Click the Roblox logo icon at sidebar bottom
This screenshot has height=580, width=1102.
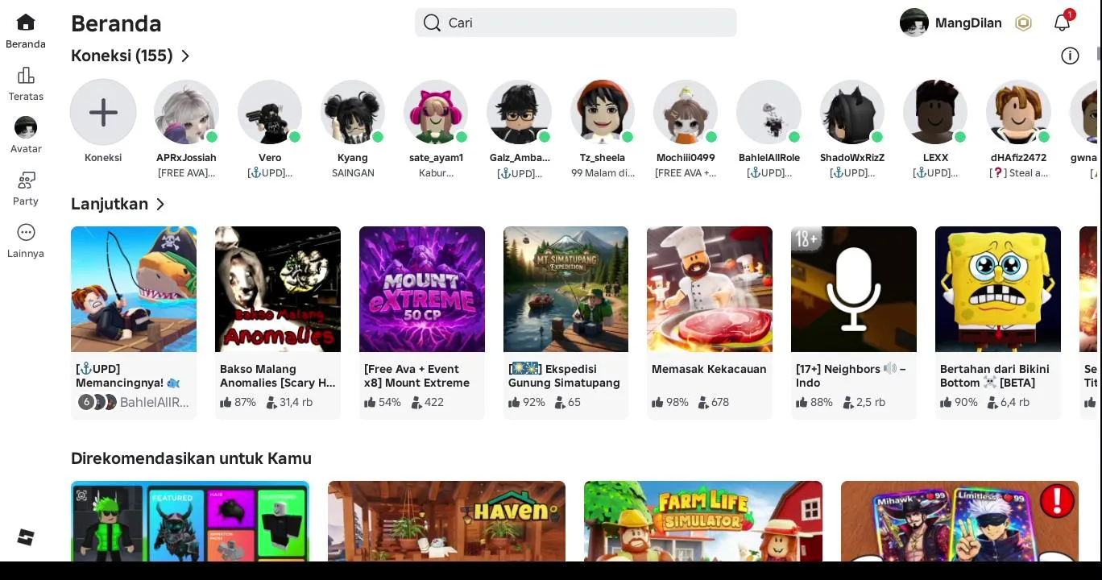26,537
